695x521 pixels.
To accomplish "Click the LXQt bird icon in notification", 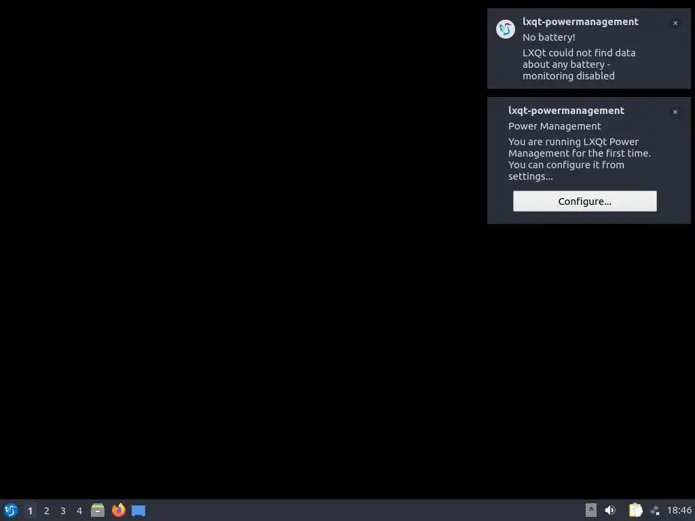I will [505, 29].
